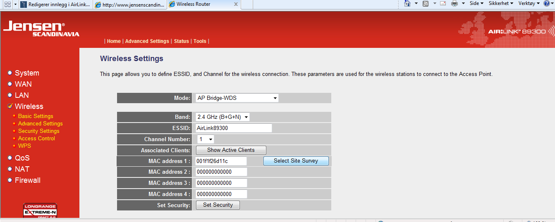The height and width of the screenshot is (222, 555).
Task: Click the Set Security button
Action: coord(218,205)
